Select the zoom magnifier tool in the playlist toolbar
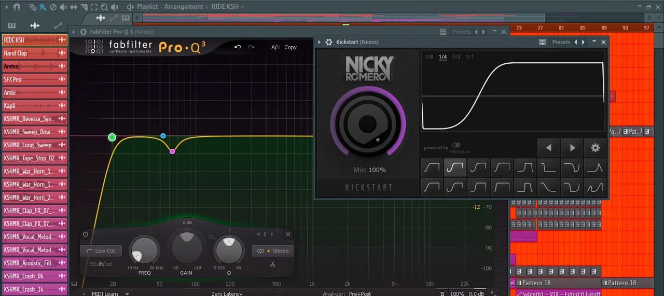 pos(104,7)
